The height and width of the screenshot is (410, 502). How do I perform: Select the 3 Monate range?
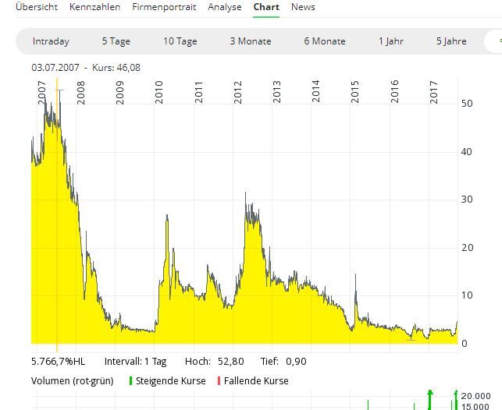click(x=250, y=41)
